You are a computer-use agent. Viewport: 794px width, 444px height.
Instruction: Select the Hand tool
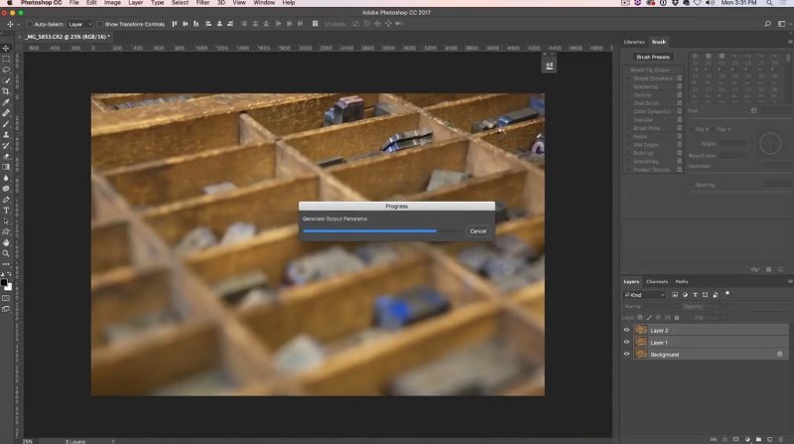click(x=6, y=242)
